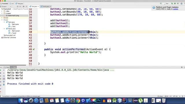Open Trash in the Dock
This screenshot has height=104, width=185.
click(x=164, y=101)
